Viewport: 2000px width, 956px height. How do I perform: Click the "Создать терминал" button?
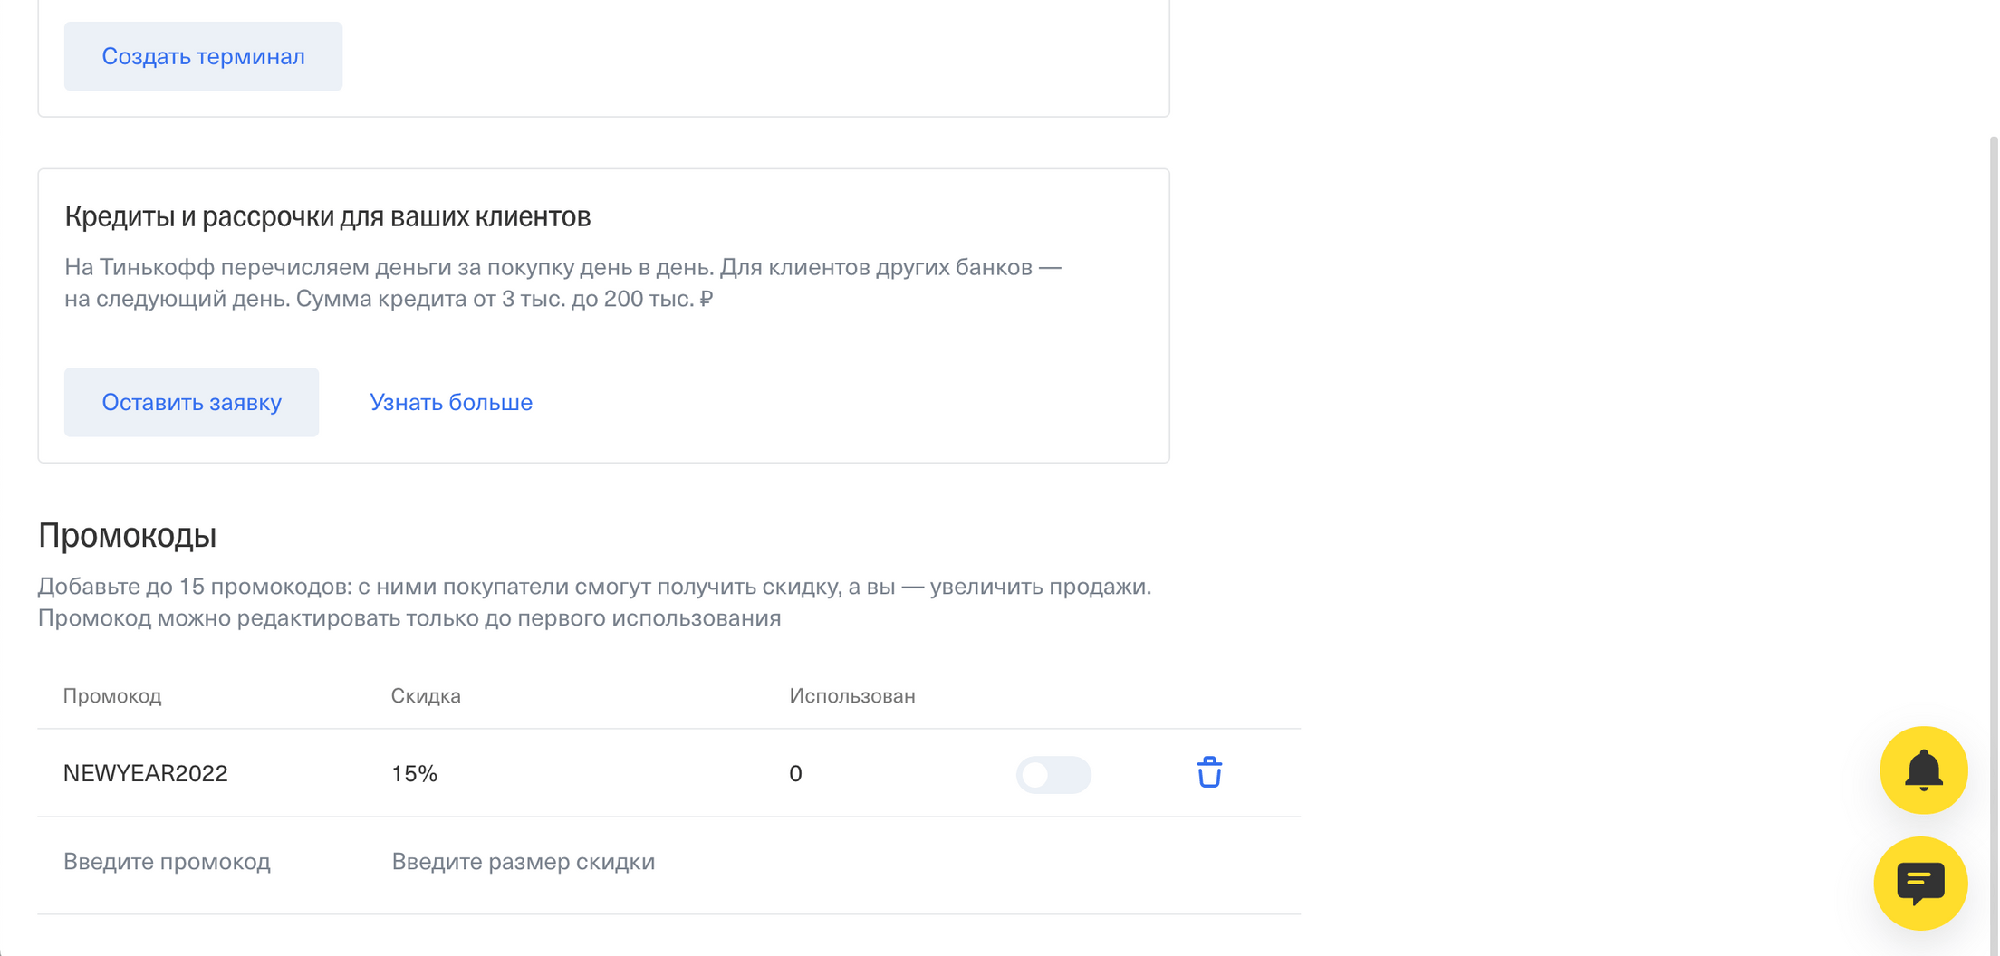[x=203, y=56]
